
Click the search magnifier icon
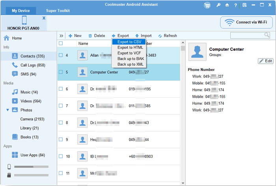(267, 35)
